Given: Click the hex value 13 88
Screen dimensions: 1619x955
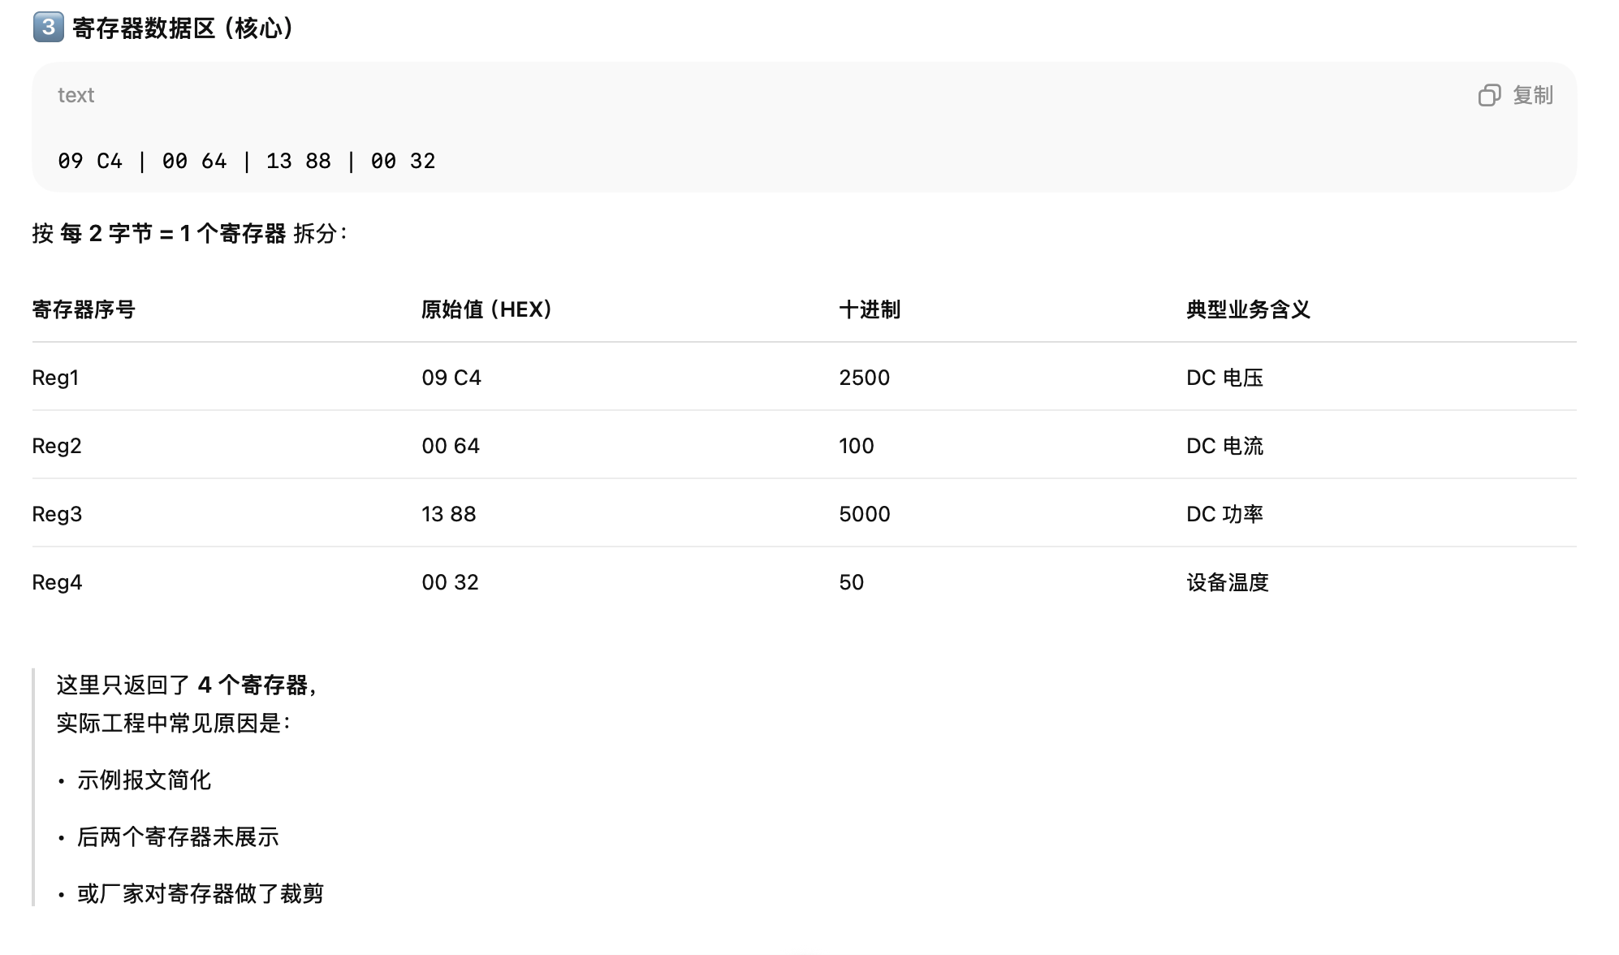Looking at the screenshot, I should [448, 514].
